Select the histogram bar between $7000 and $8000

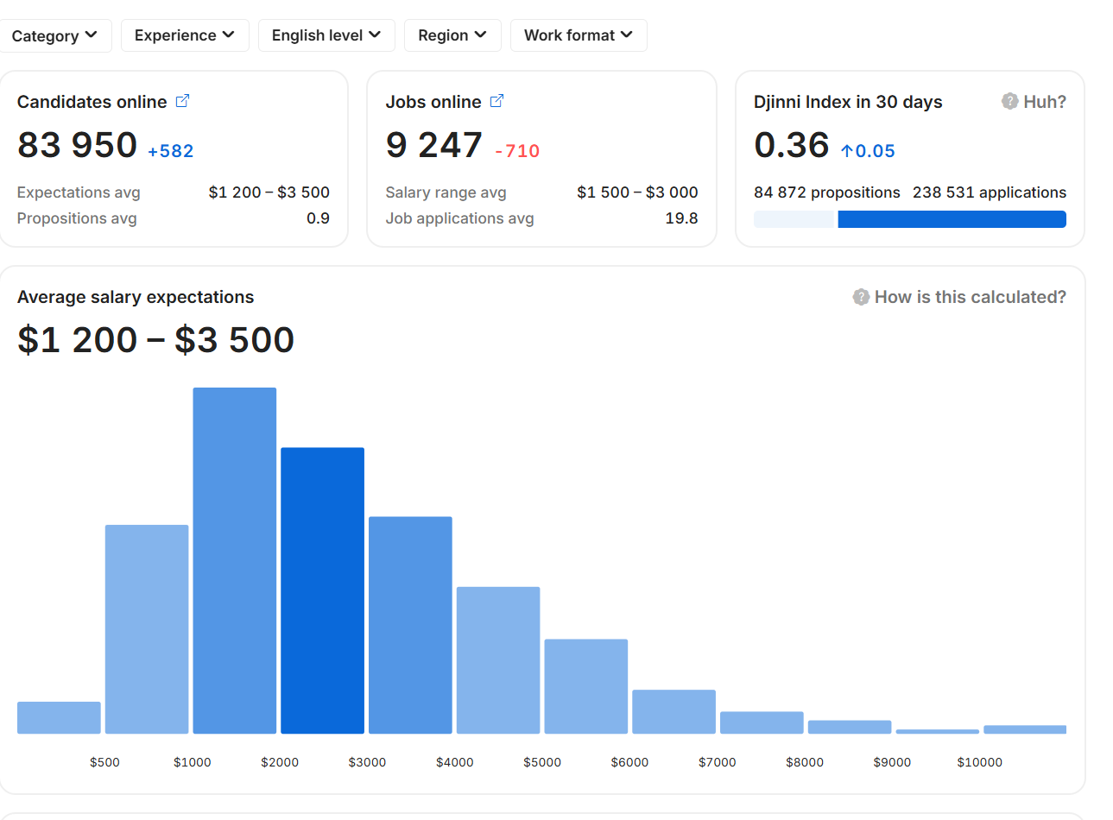click(x=762, y=722)
